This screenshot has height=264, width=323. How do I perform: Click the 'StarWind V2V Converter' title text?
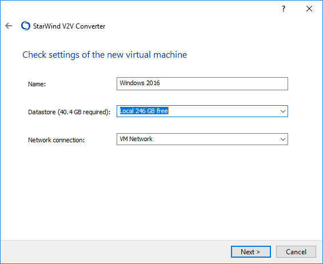click(x=69, y=26)
